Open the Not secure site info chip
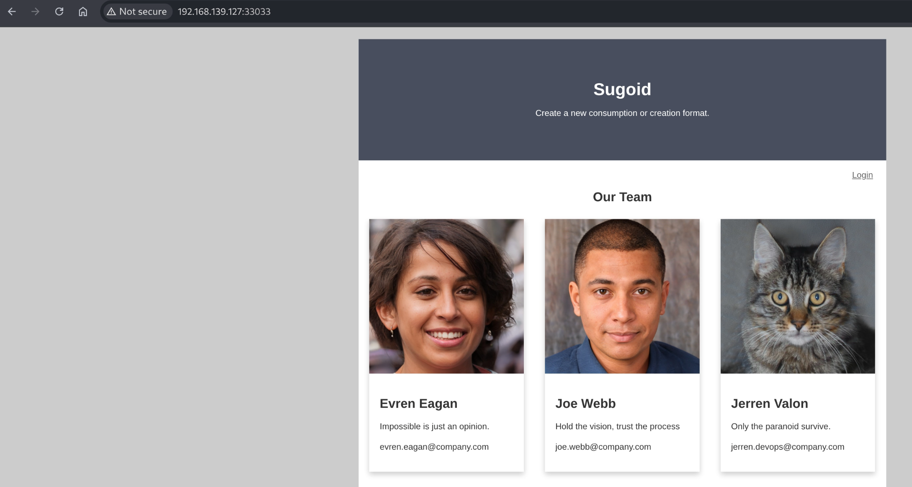The image size is (912, 487). tap(137, 12)
